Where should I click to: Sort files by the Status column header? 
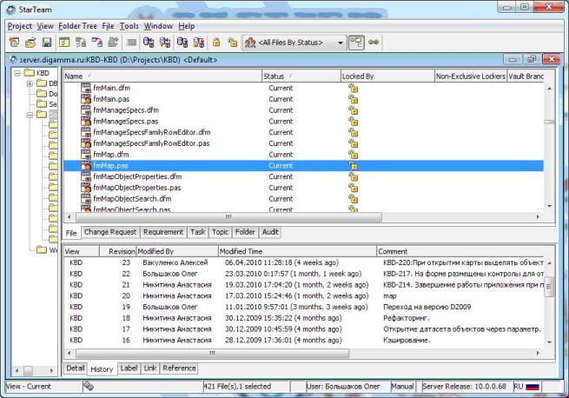301,76
